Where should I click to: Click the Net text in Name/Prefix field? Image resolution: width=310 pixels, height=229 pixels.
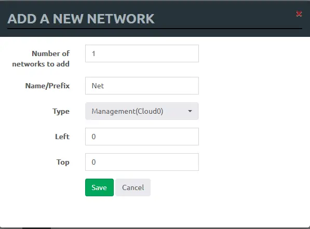coord(98,86)
